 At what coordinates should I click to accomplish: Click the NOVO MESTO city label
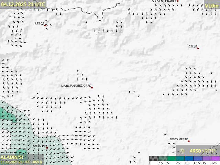pos(179,139)
